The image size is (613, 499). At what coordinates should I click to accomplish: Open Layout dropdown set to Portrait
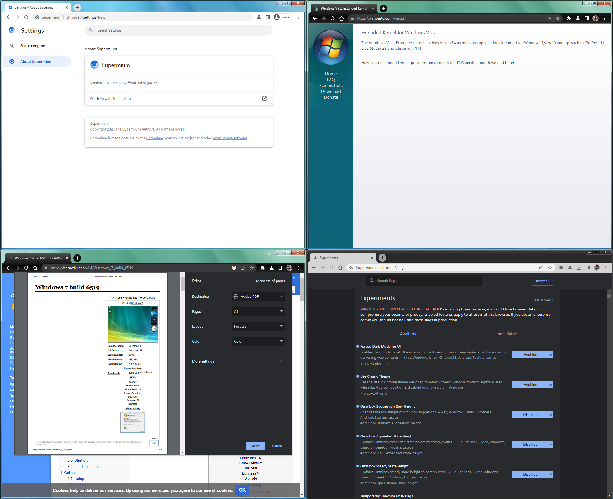click(x=258, y=326)
